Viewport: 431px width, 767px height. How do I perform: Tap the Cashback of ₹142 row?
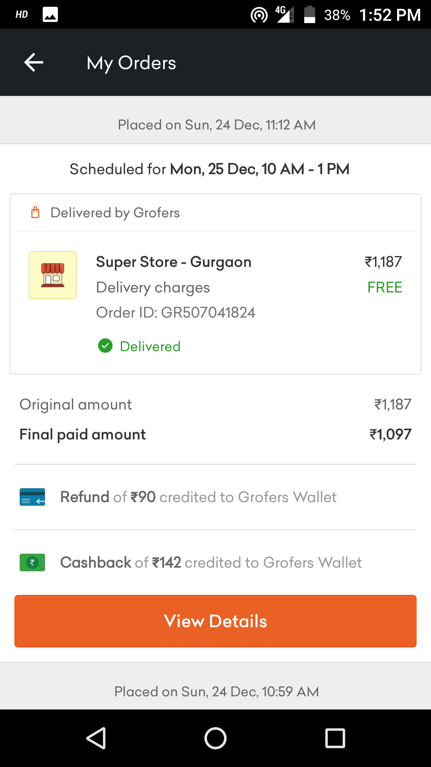point(215,562)
